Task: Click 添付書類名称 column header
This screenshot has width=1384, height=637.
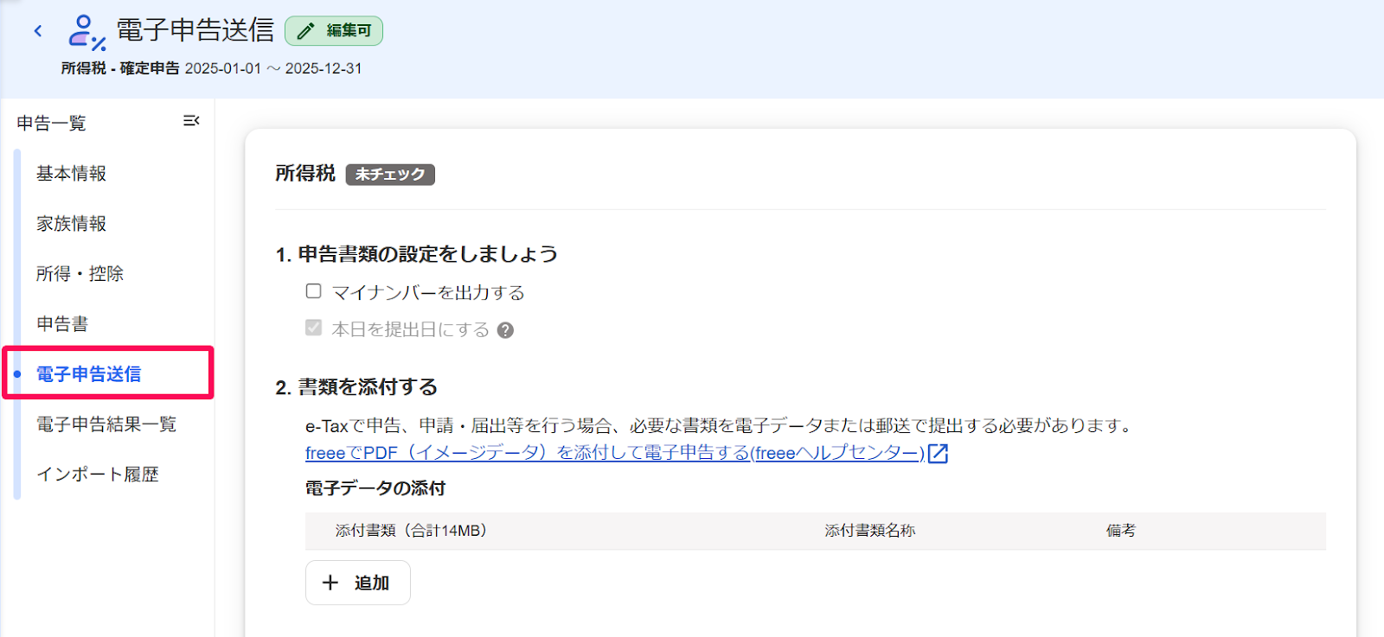Action: tap(870, 531)
